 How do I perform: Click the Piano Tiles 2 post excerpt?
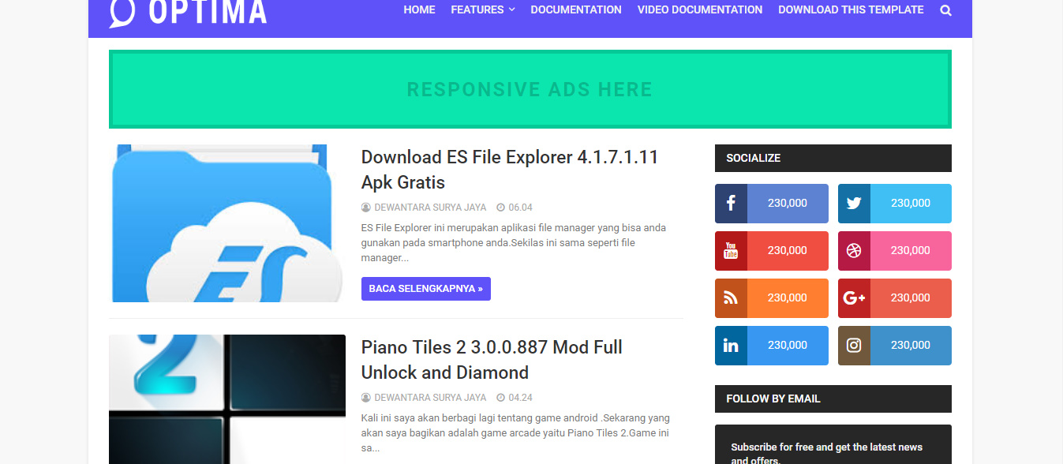coord(515,433)
